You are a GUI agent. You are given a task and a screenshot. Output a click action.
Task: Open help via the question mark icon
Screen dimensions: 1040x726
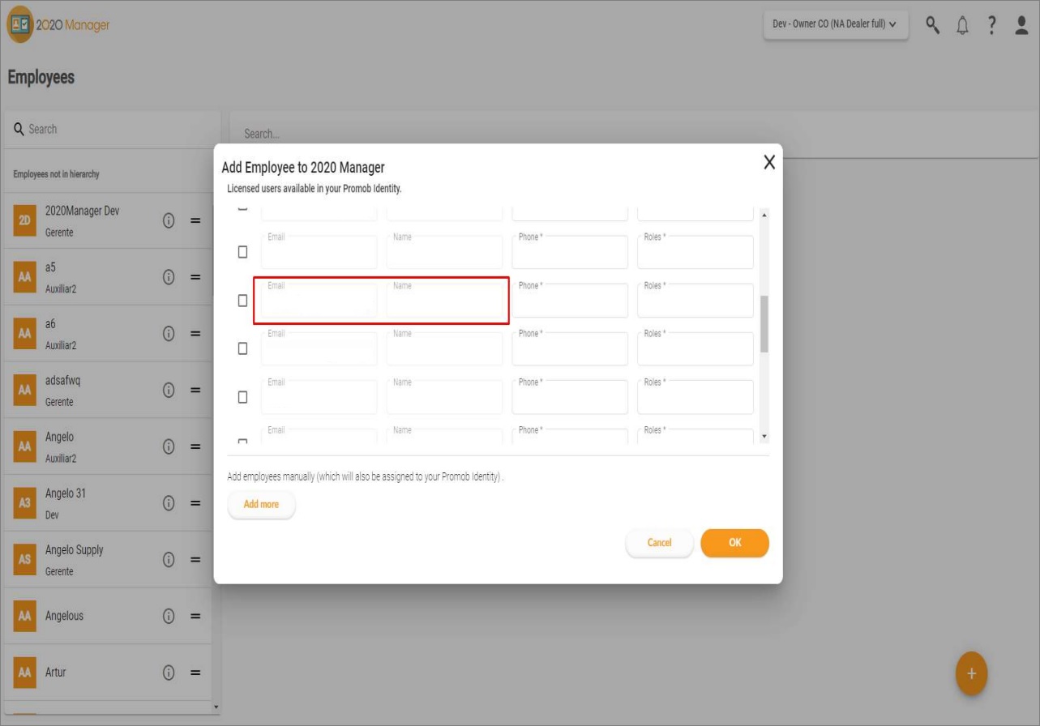click(992, 26)
